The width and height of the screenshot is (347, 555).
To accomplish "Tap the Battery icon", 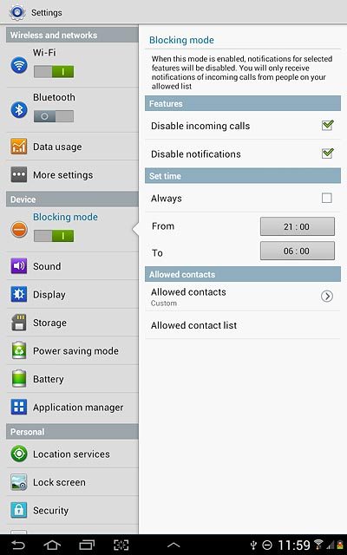I will coord(19,378).
